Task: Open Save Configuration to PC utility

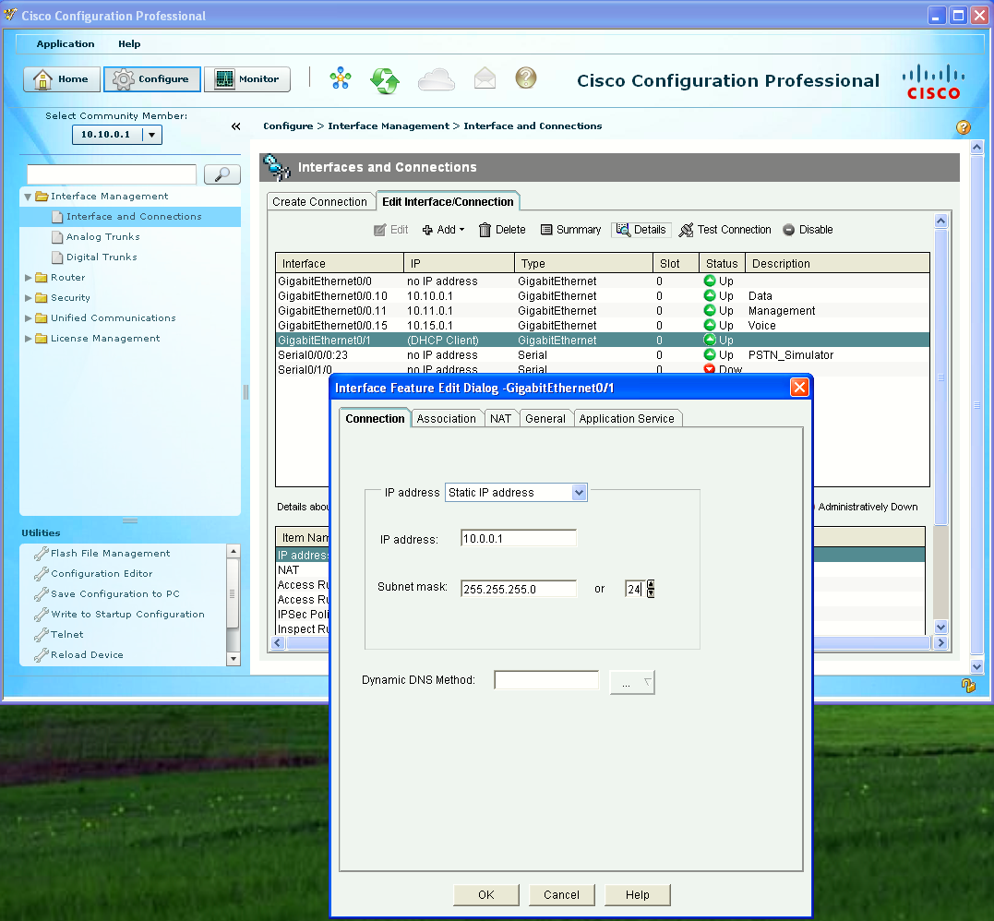Action: [114, 594]
